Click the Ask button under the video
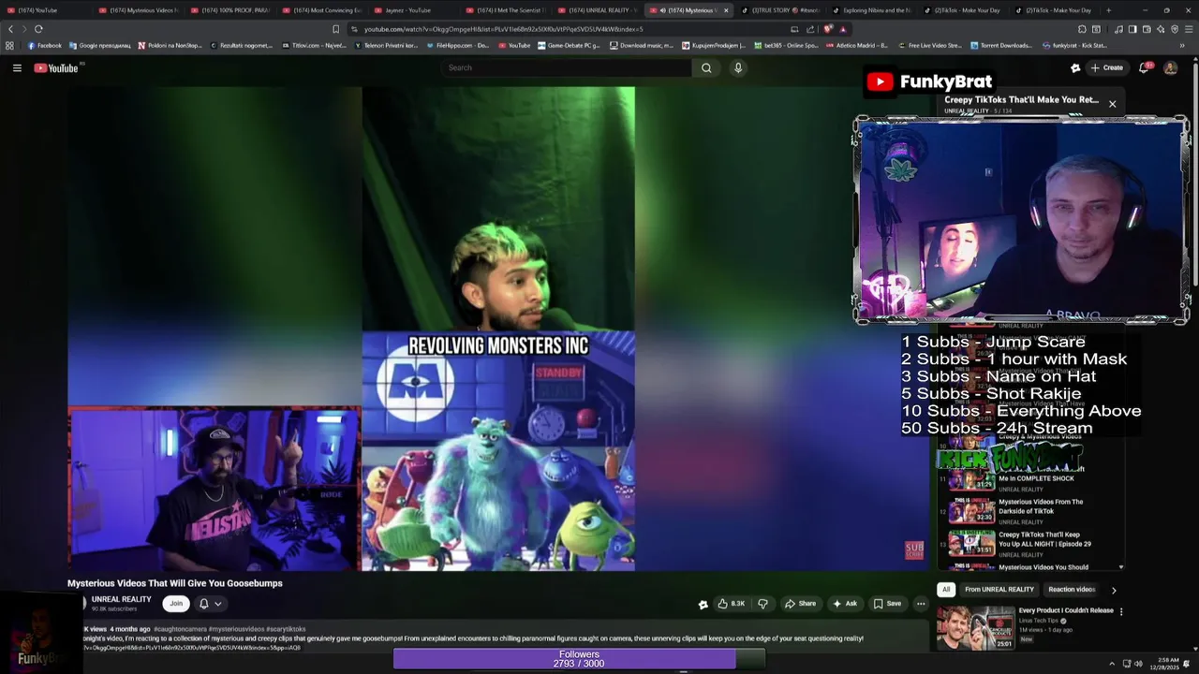 pyautogui.click(x=845, y=604)
